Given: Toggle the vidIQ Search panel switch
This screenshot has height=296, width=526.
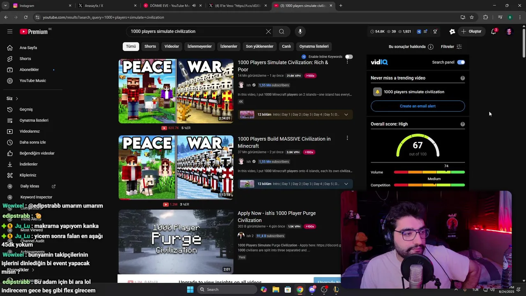Looking at the screenshot, I should pyautogui.click(x=461, y=62).
